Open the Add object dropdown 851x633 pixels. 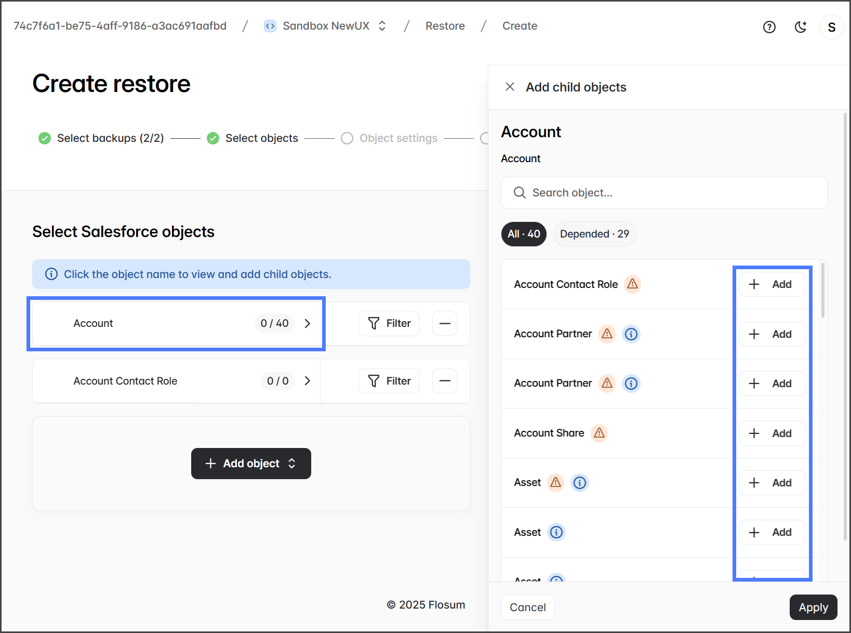click(x=251, y=464)
